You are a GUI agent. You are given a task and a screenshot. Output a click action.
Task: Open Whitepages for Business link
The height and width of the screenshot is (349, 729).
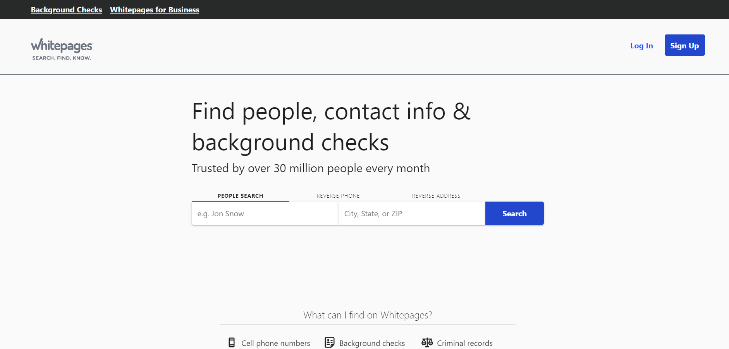tap(155, 10)
